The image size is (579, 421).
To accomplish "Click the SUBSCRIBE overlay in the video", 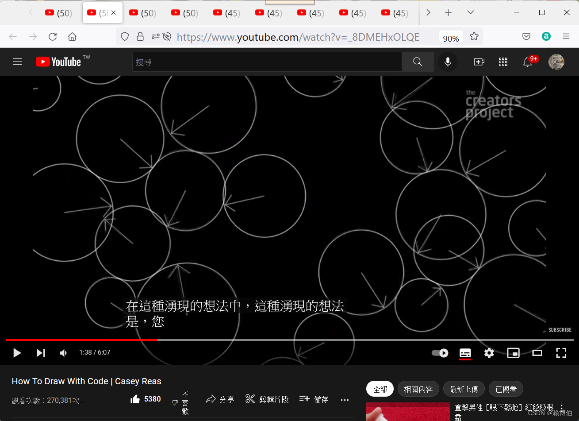I will (x=560, y=330).
